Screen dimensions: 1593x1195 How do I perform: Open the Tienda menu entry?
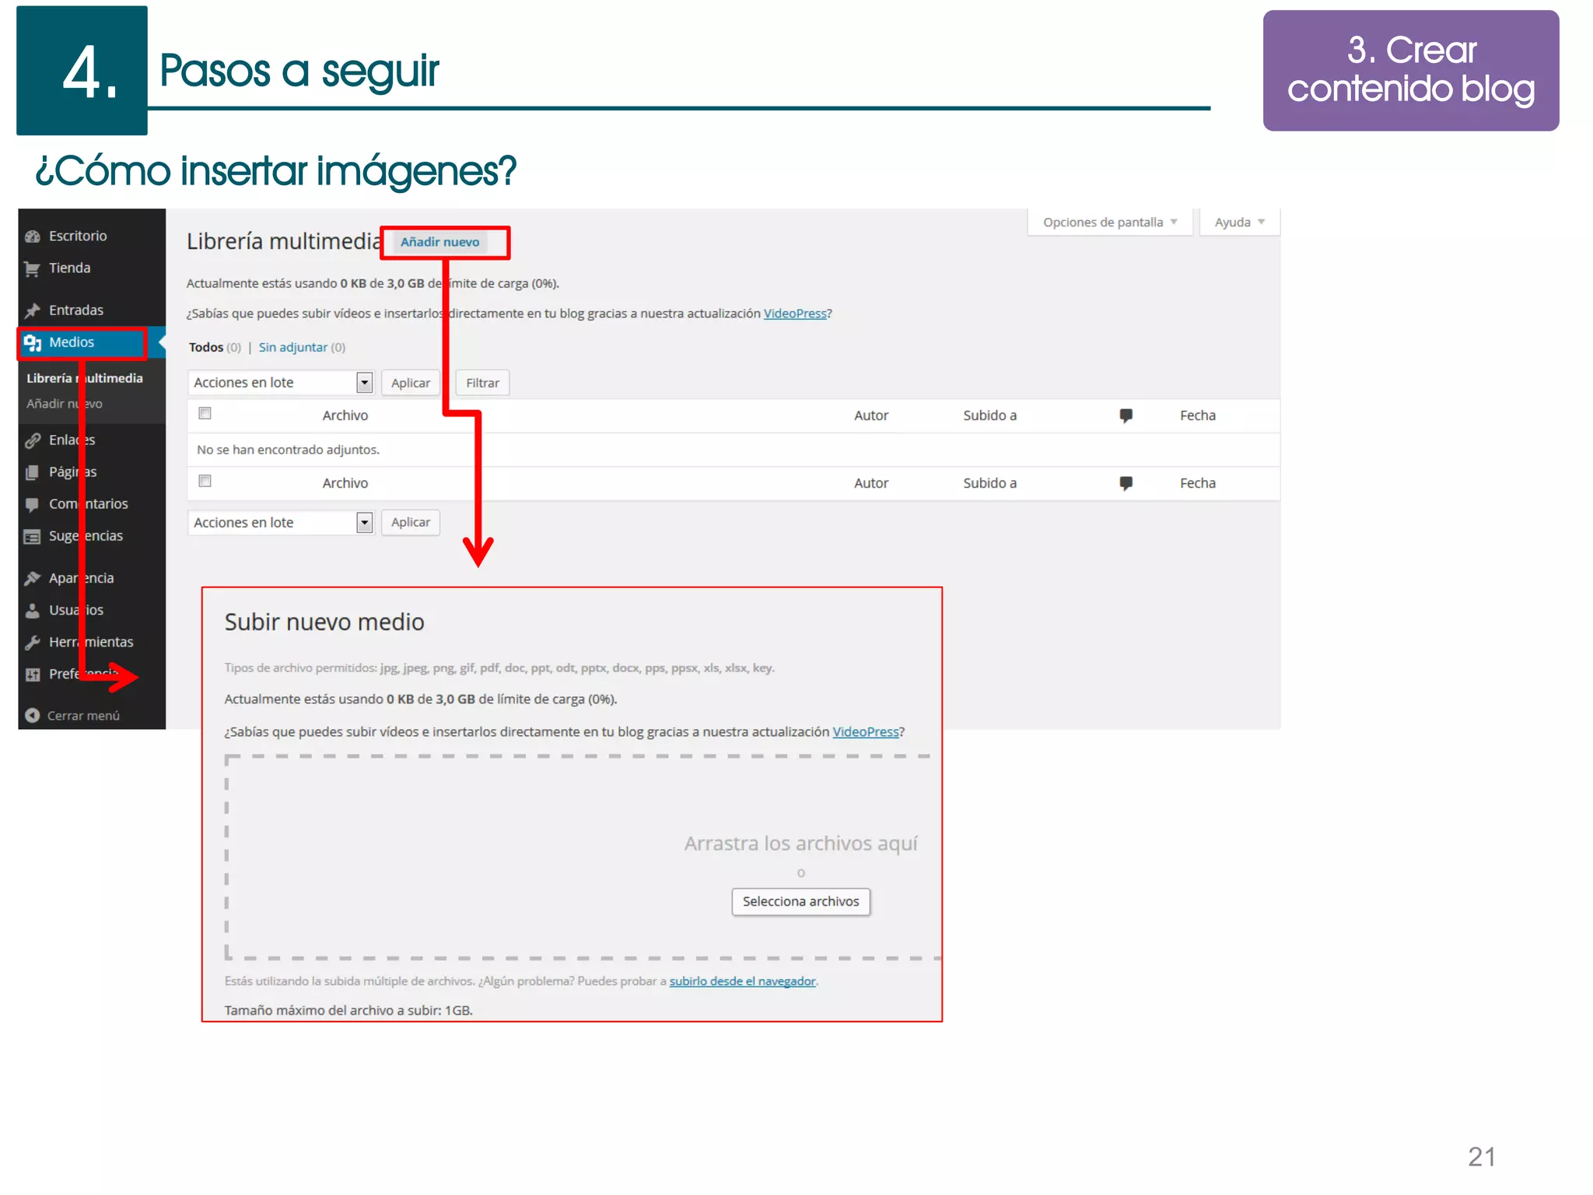pyautogui.click(x=70, y=268)
